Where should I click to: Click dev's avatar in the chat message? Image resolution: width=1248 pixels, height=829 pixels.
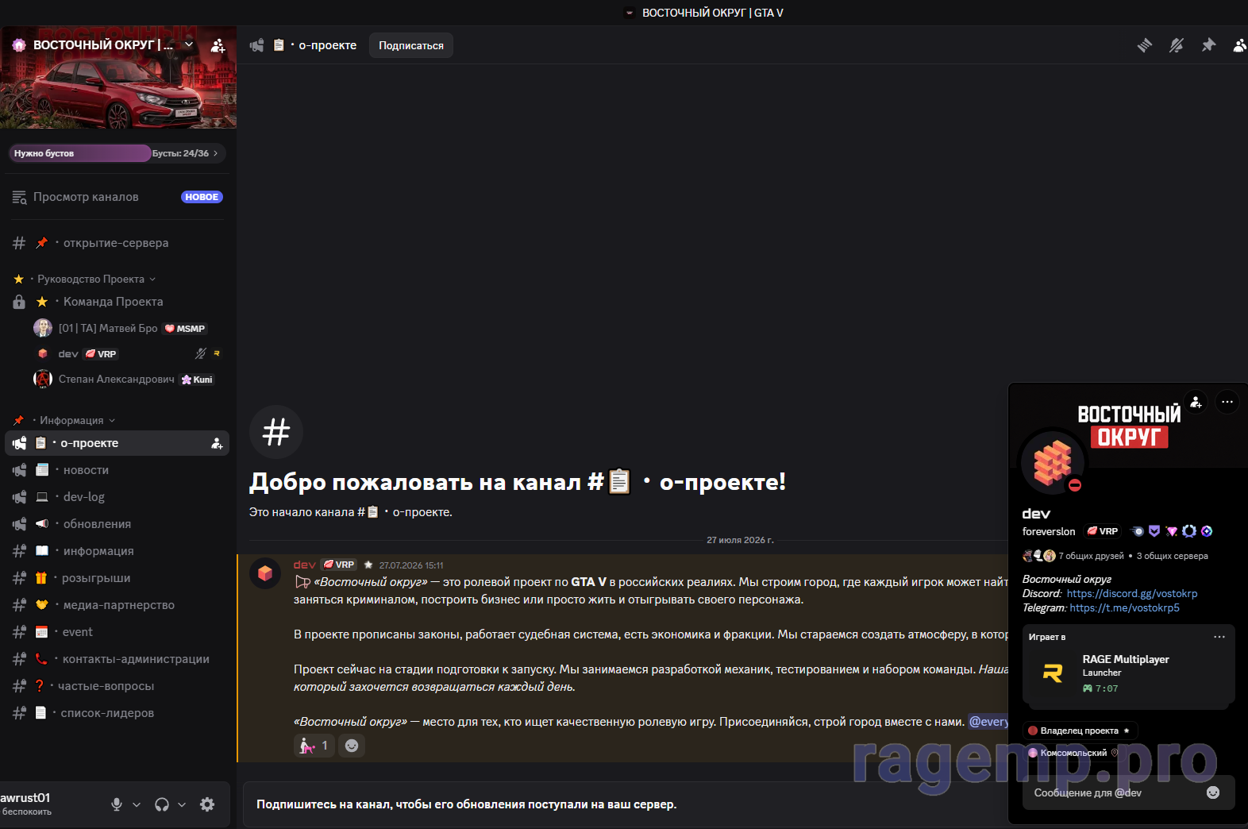265,573
